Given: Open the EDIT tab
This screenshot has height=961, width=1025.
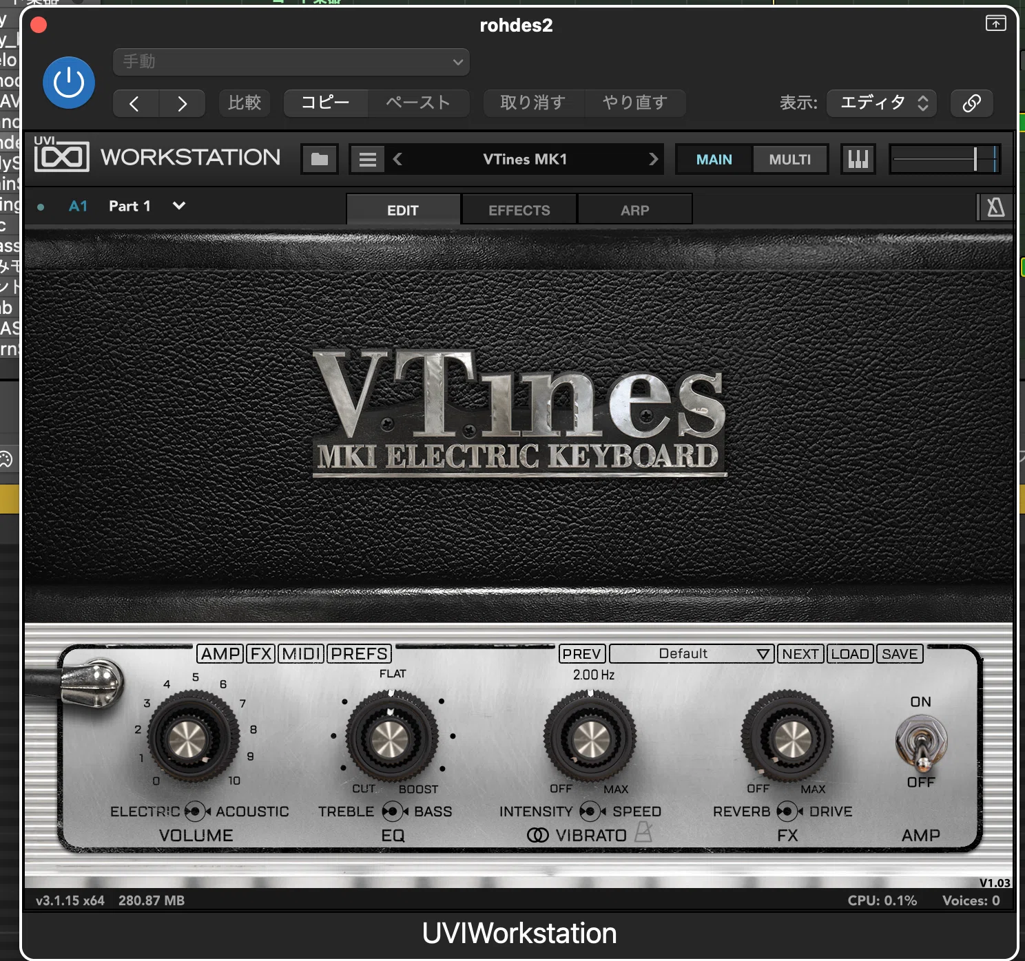Looking at the screenshot, I should (403, 209).
